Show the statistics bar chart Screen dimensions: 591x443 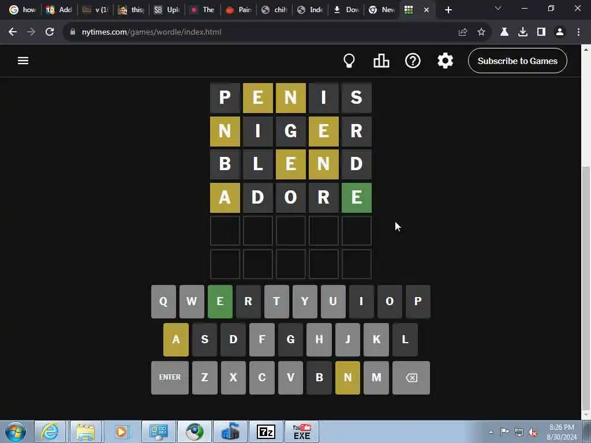(381, 61)
